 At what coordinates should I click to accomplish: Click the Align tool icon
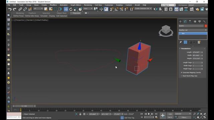160,9
